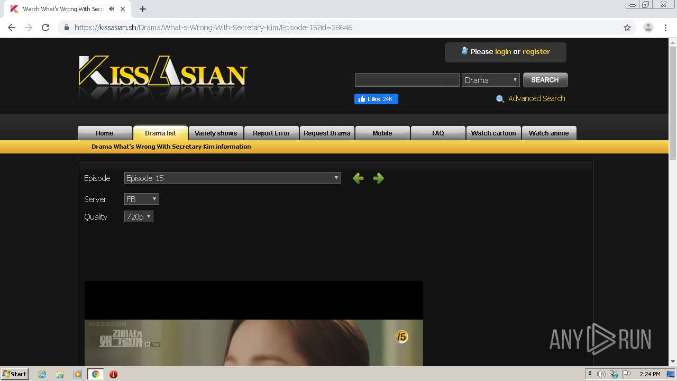Click Advanced Search link
The width and height of the screenshot is (677, 381).
(536, 98)
